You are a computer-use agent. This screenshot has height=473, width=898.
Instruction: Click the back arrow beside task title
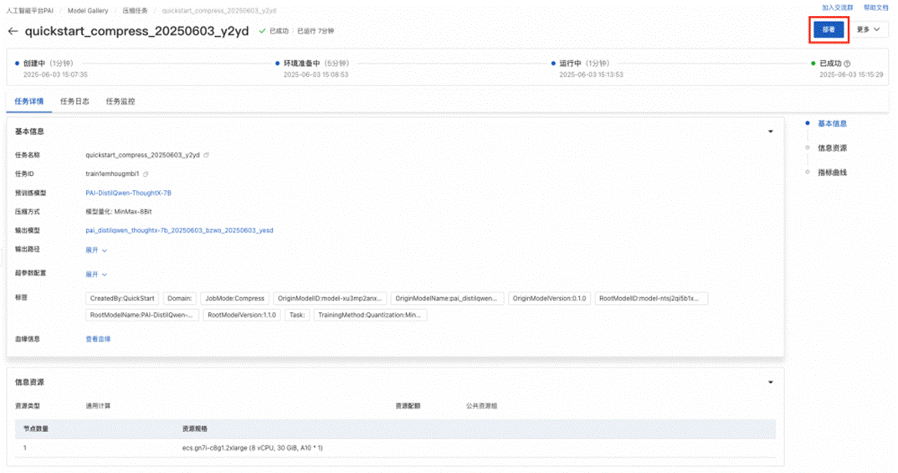click(x=13, y=31)
